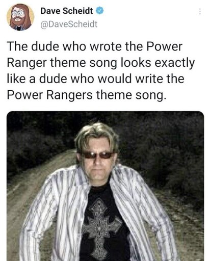Click the glasses on the cartoon avatar
This screenshot has width=210, height=261.
18,13
